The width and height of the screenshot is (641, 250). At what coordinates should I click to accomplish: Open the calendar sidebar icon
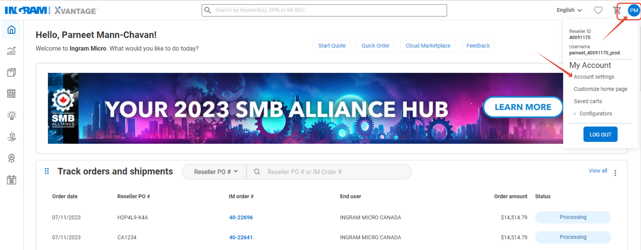click(11, 180)
